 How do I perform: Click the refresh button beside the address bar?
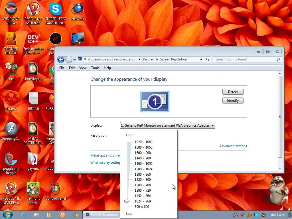point(208,59)
